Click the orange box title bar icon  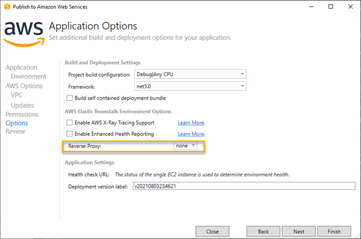pyautogui.click(x=7, y=6)
